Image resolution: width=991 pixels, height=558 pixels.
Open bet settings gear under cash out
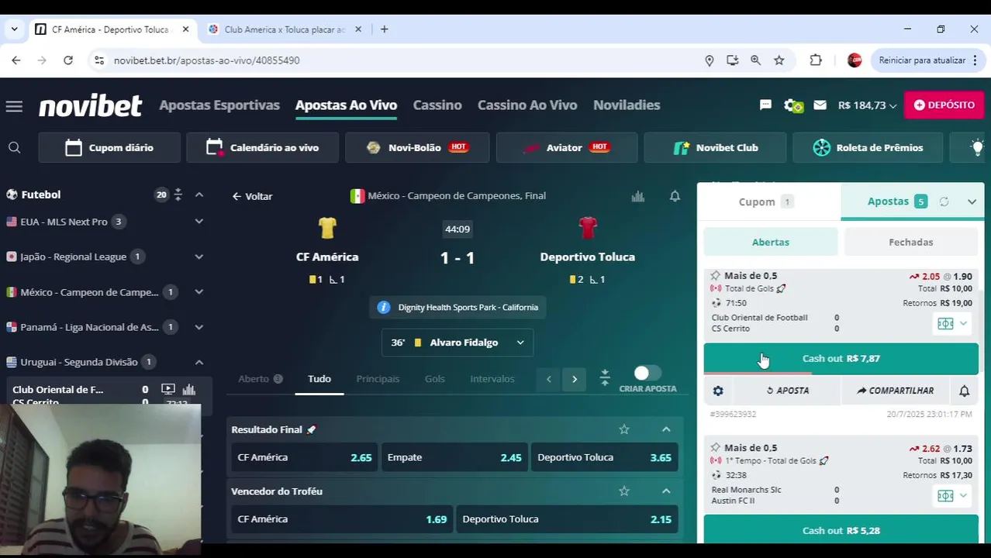click(718, 391)
